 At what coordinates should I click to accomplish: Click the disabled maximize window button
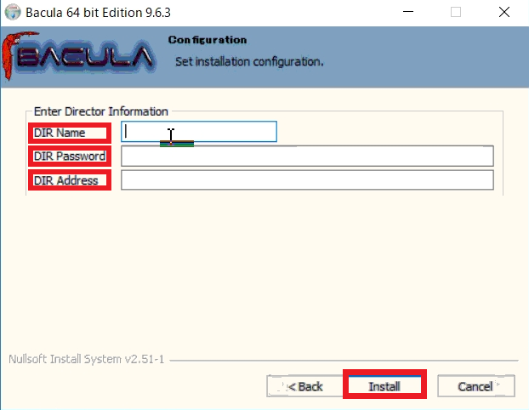[456, 12]
